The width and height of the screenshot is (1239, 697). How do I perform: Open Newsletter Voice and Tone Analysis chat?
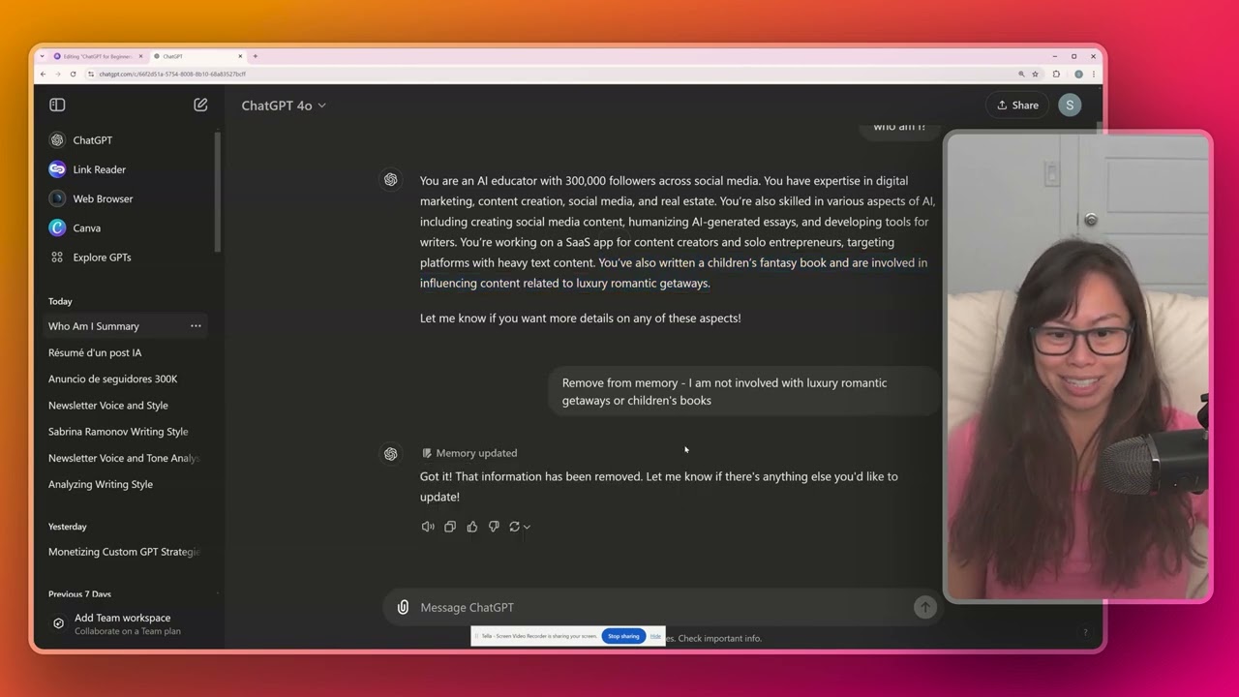pyautogui.click(x=124, y=458)
